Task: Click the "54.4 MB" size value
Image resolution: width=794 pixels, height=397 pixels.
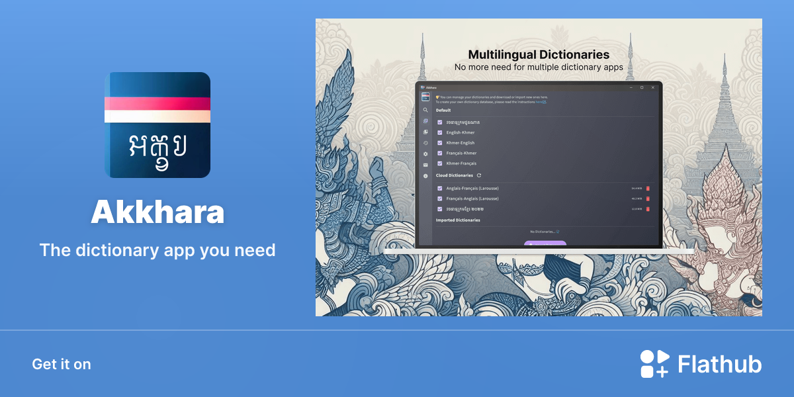Action: [x=637, y=189]
